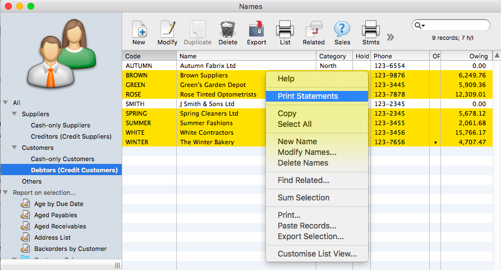Click the Stmts printer icon
Screen dimensions: 501x270
tap(370, 29)
